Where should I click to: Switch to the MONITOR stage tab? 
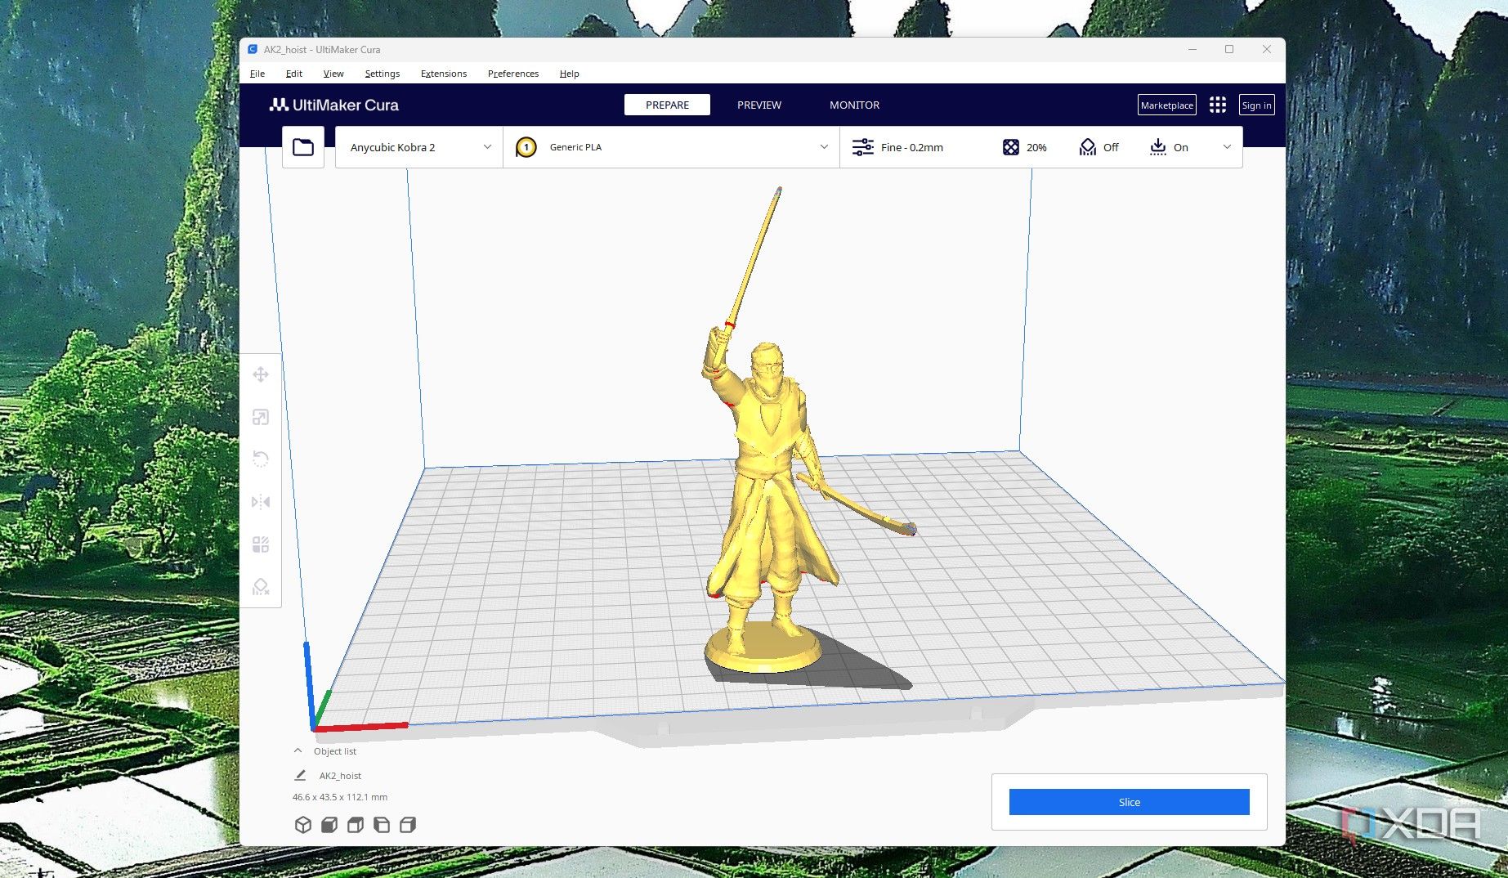tap(855, 105)
